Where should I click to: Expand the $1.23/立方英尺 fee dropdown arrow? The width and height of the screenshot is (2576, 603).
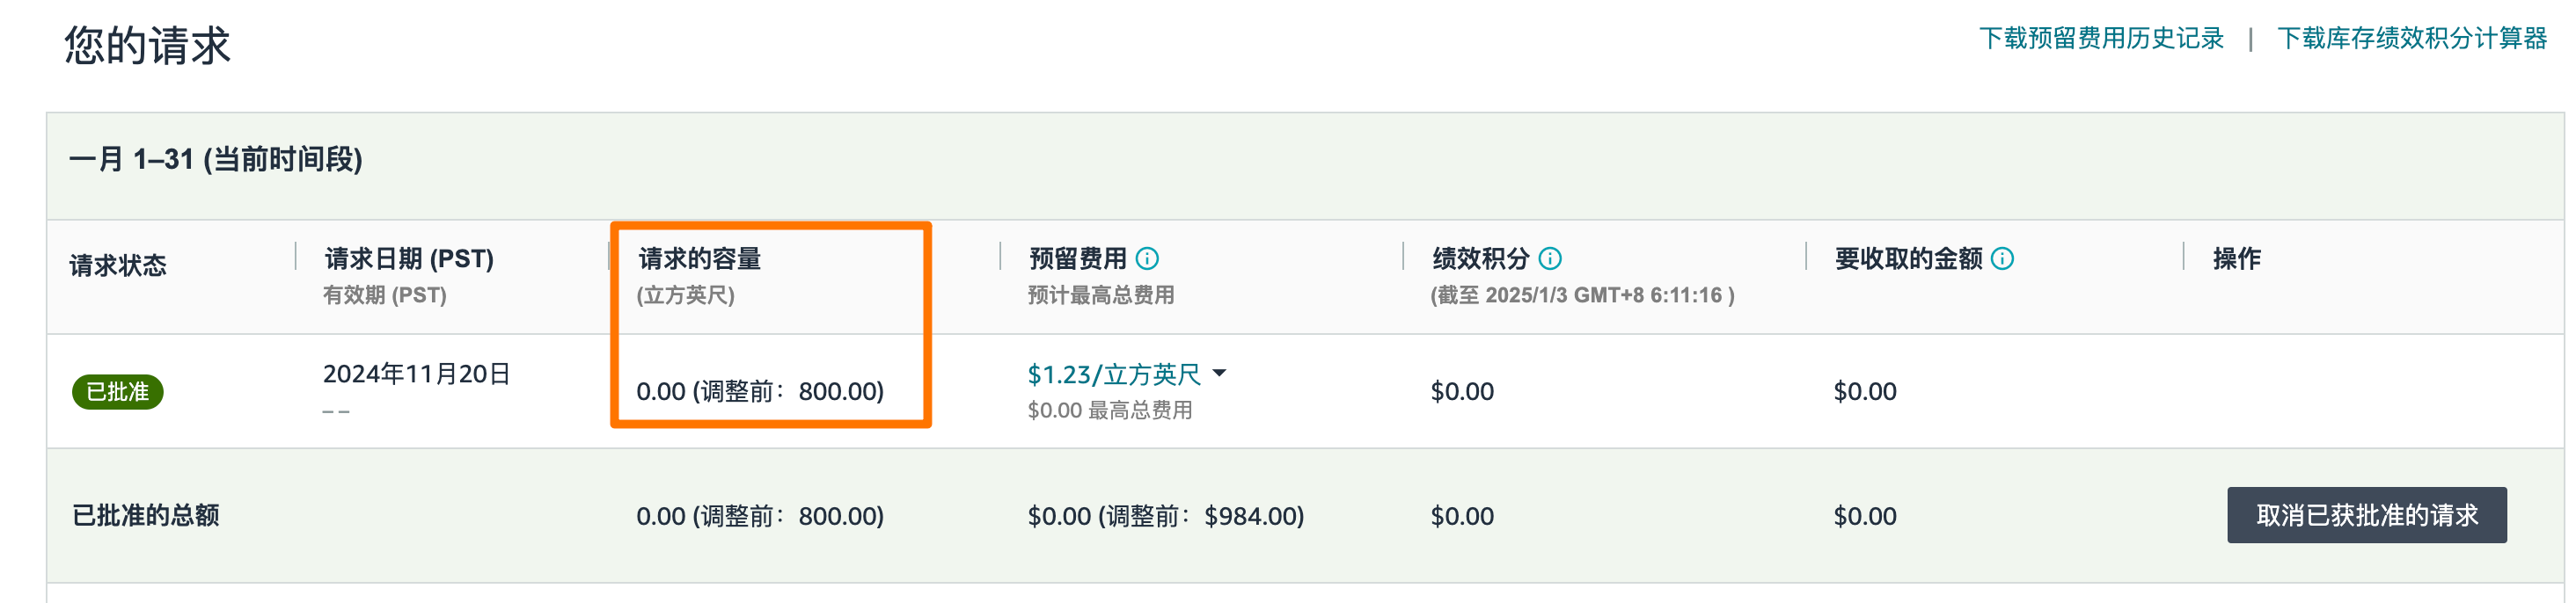1219,374
